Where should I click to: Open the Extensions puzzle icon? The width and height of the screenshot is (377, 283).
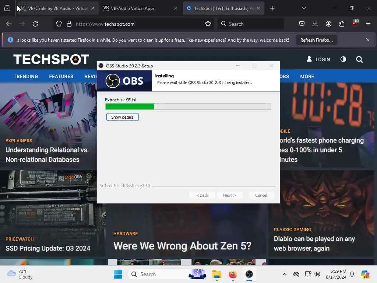pyautogui.click(x=342, y=24)
